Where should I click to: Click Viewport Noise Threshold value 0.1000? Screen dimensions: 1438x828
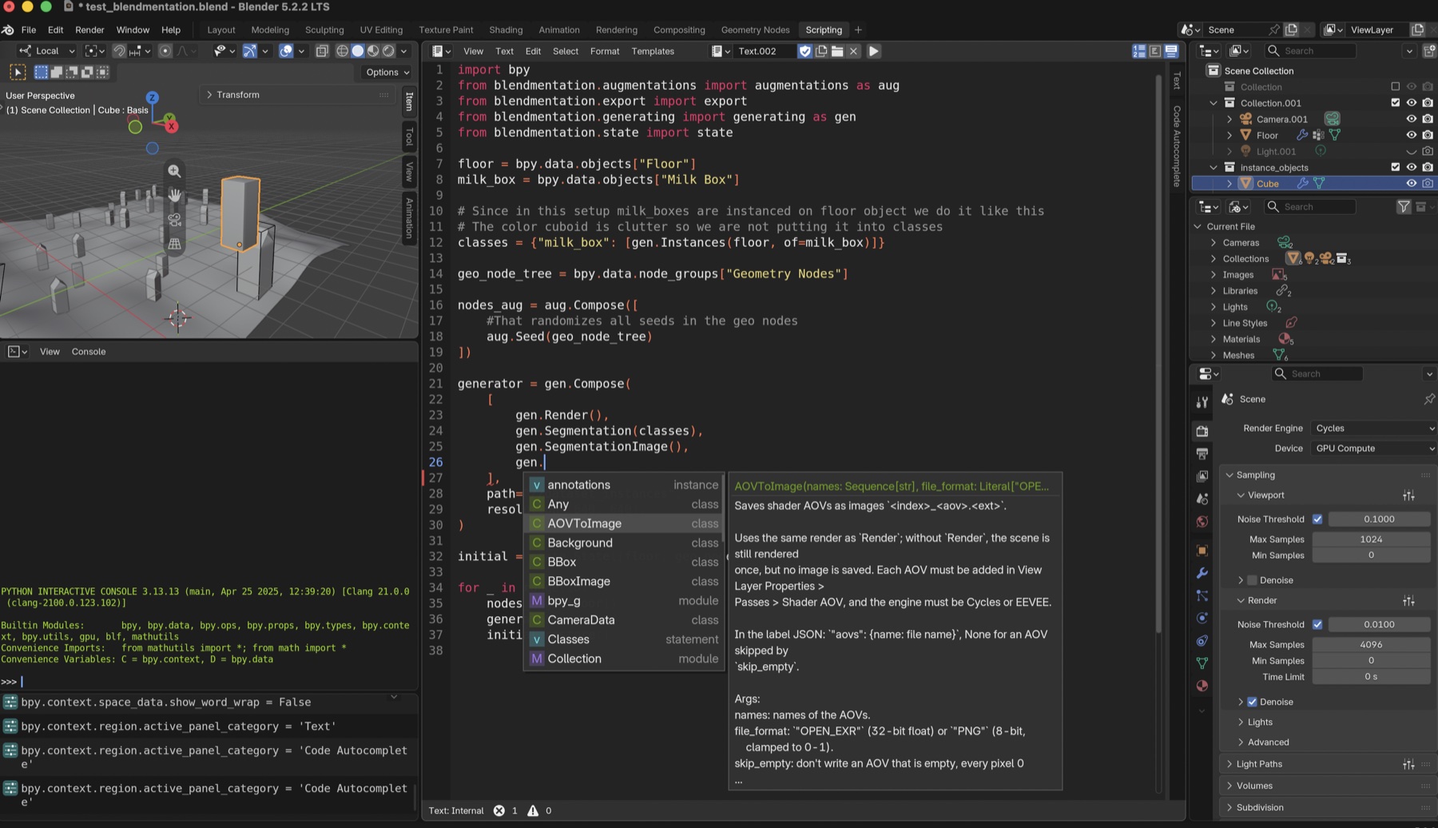(x=1379, y=519)
